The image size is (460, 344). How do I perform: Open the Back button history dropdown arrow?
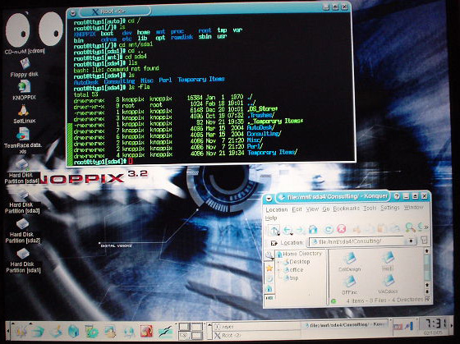292,234
